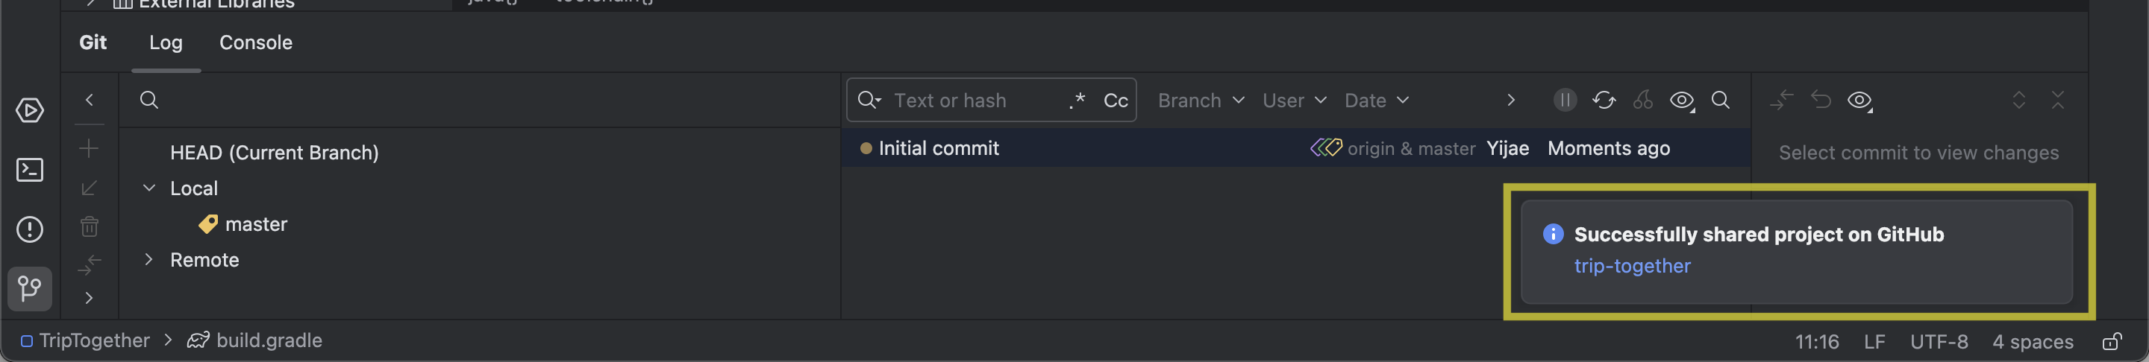
Task: Open the Services run icon in sidebar
Action: pyautogui.click(x=30, y=111)
